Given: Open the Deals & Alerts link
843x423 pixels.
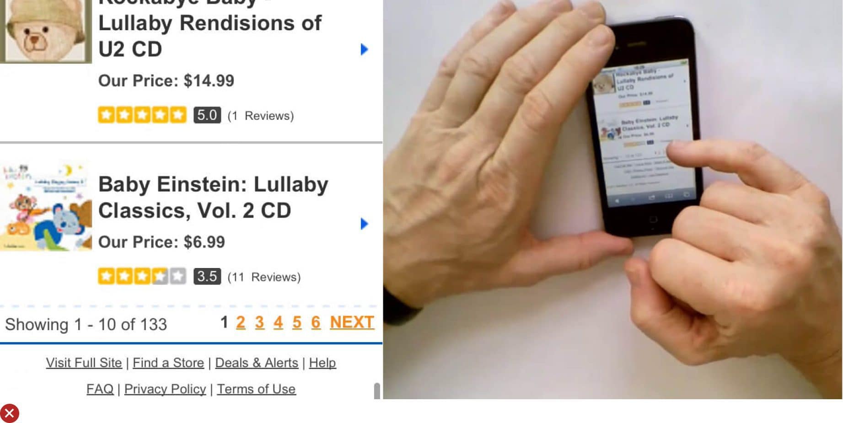Looking at the screenshot, I should coord(257,363).
